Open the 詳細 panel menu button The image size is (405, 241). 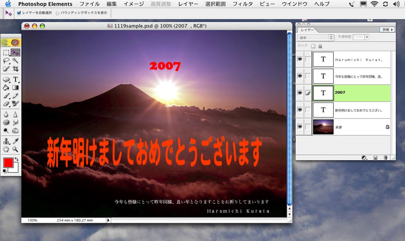pyautogui.click(x=387, y=30)
